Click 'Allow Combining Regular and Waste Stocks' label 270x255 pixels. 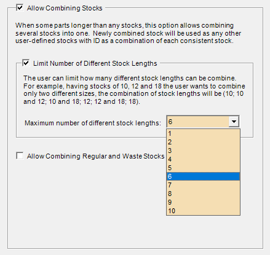click(x=96, y=156)
